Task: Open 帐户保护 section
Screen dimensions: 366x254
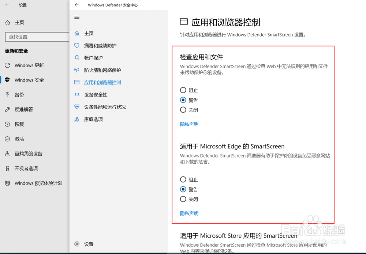Action: (x=93, y=57)
